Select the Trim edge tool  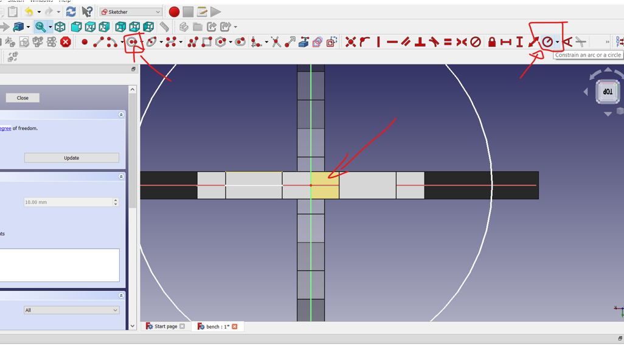point(276,42)
